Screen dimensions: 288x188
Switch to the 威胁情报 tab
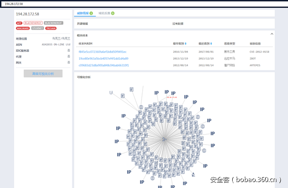coord(85,13)
